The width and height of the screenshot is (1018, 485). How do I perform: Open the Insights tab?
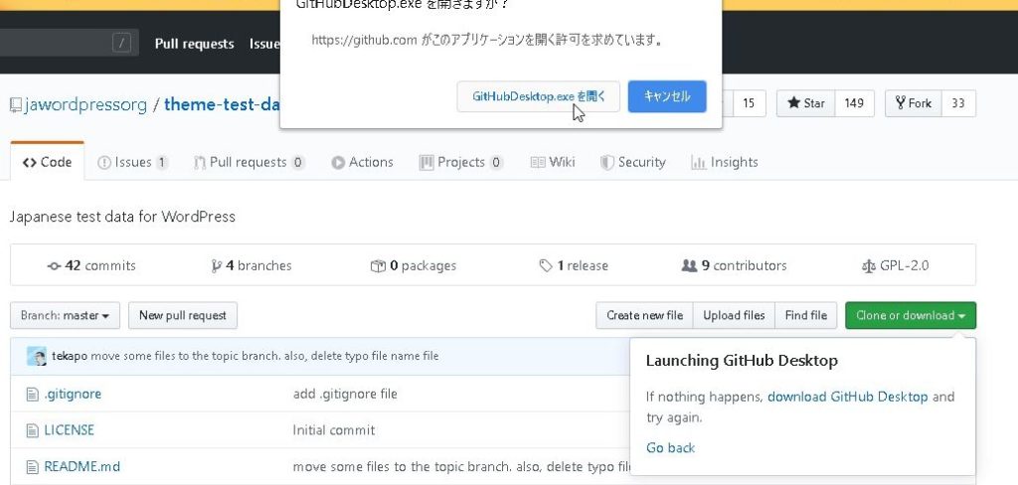(724, 162)
